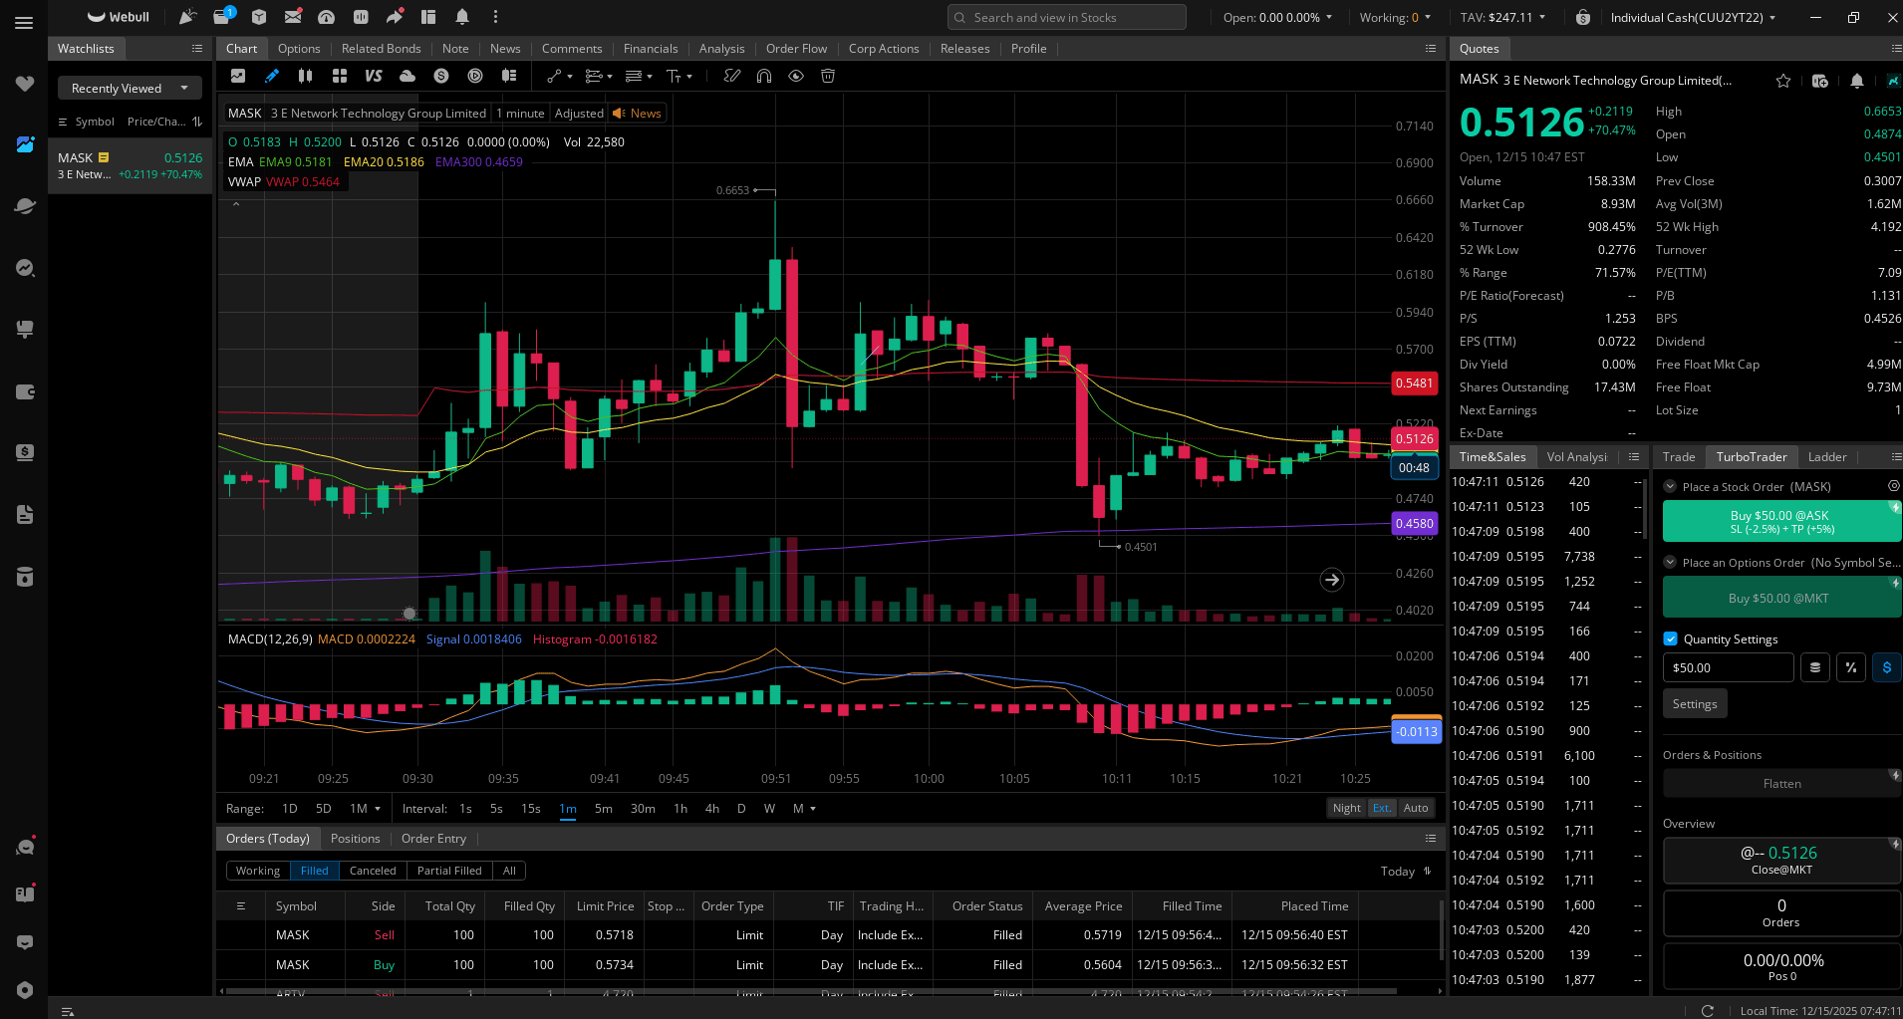Open the hamburger main menu
Image resolution: width=1903 pixels, height=1019 pixels.
pos(24,23)
